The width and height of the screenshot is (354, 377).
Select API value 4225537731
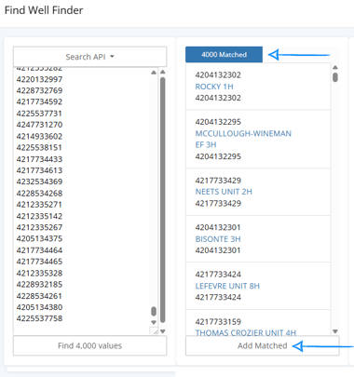click(39, 114)
